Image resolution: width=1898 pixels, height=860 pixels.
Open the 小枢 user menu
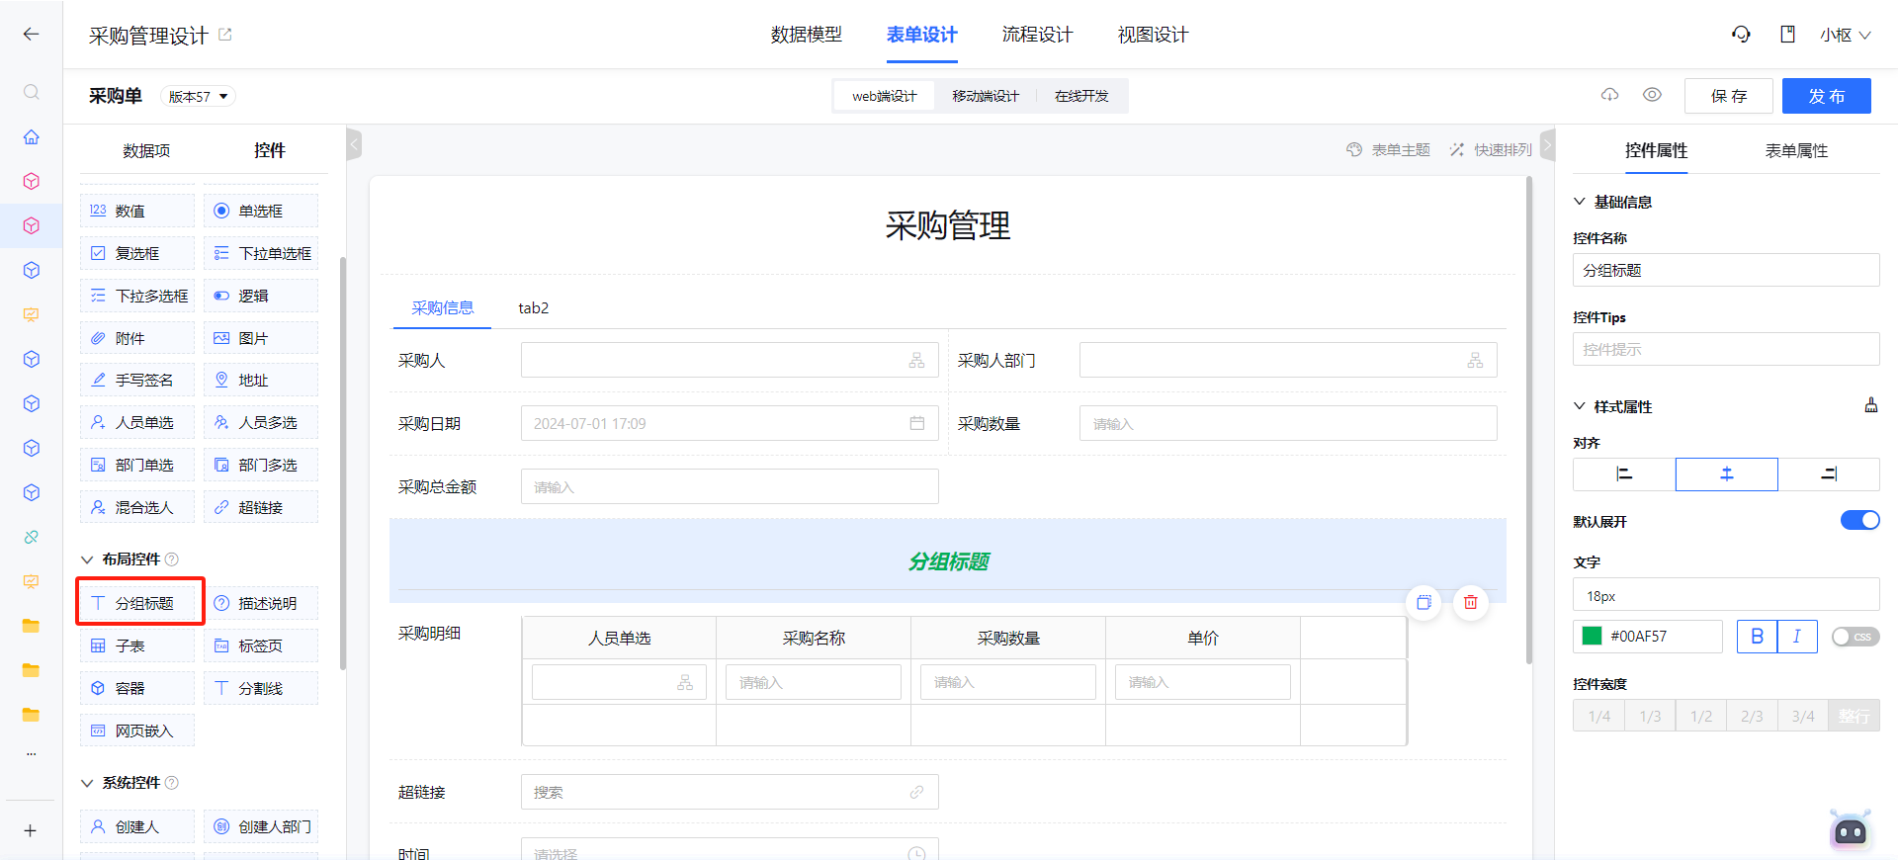point(1845,35)
